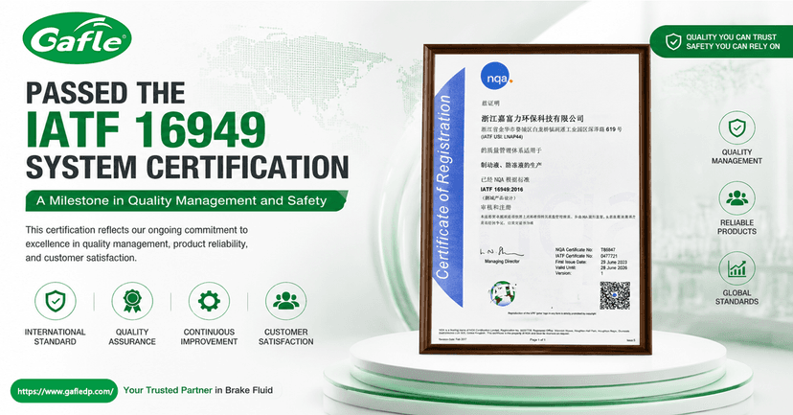This screenshot has width=793, height=415.
Task: Click the 'PASSED THE' heading text
Action: tap(105, 93)
